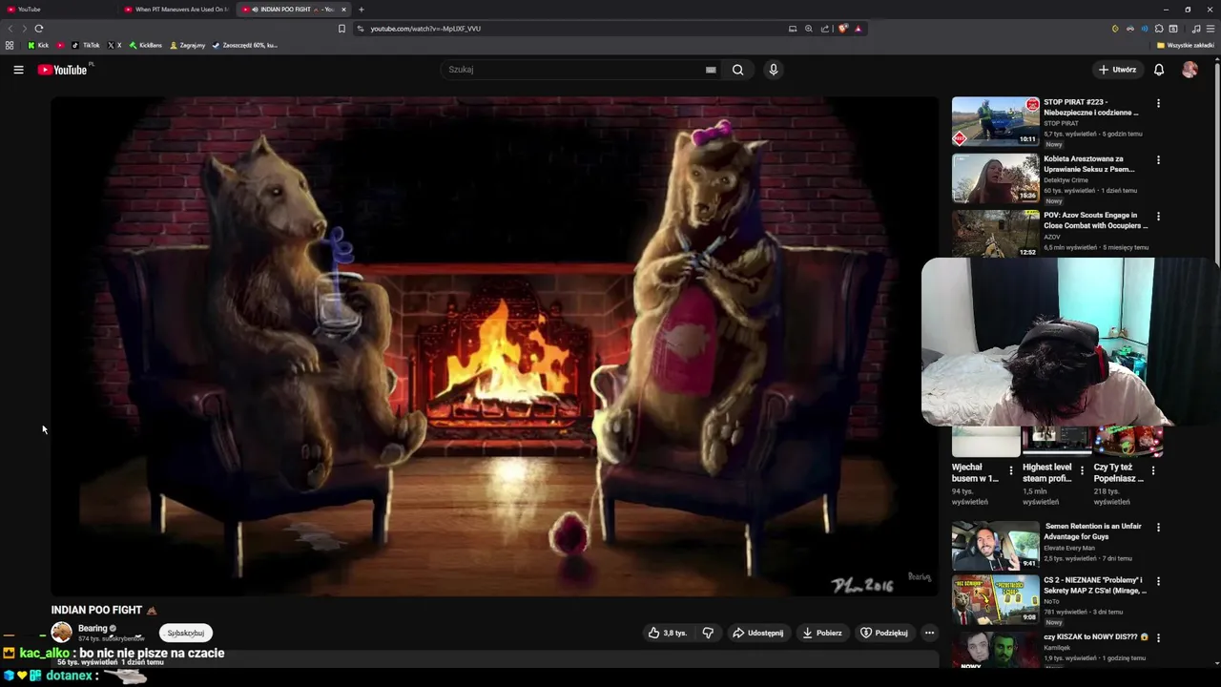Dislike the INDIAN POO FIGHT video
1221x687 pixels.
click(708, 633)
